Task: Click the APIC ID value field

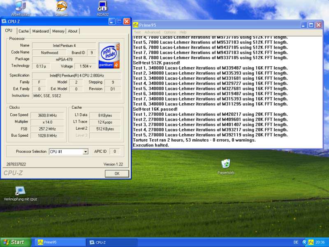Action: point(115,151)
